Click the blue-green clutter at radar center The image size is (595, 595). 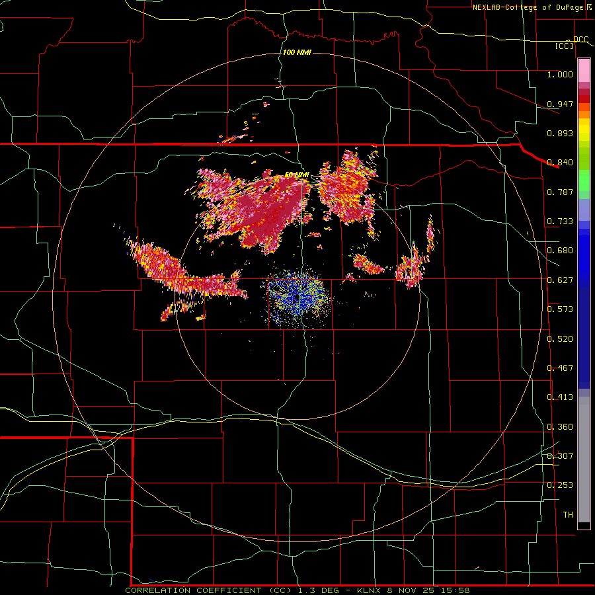[298, 298]
